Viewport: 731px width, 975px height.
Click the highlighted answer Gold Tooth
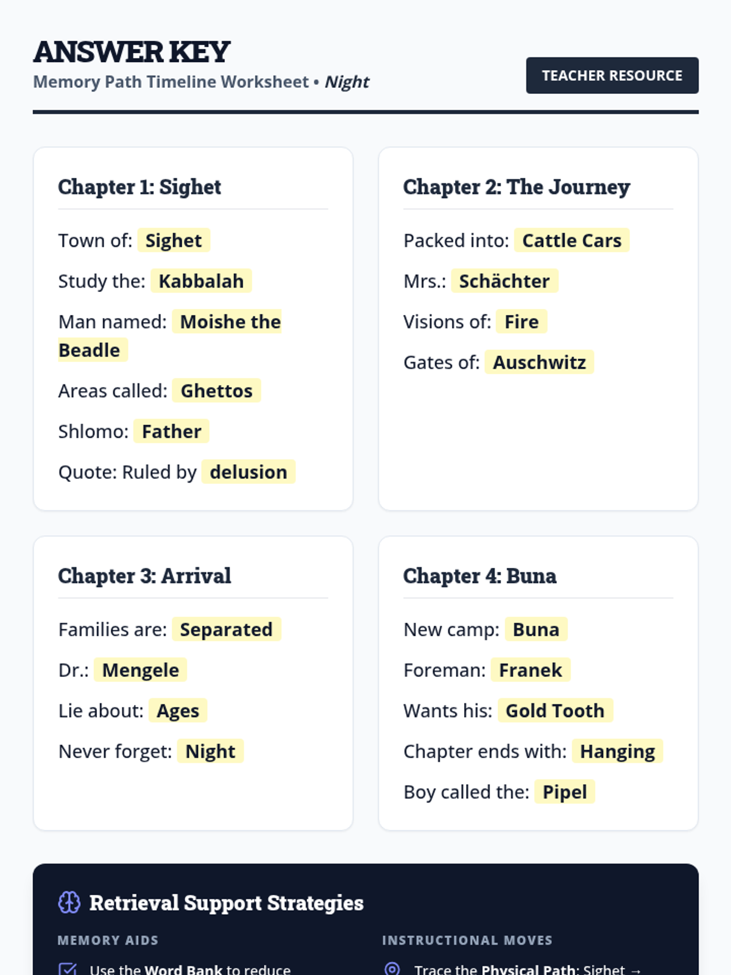(555, 711)
